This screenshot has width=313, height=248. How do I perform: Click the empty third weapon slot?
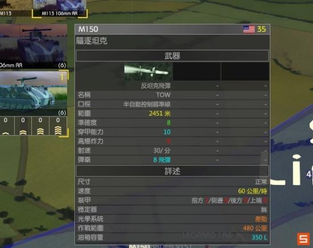point(245,72)
